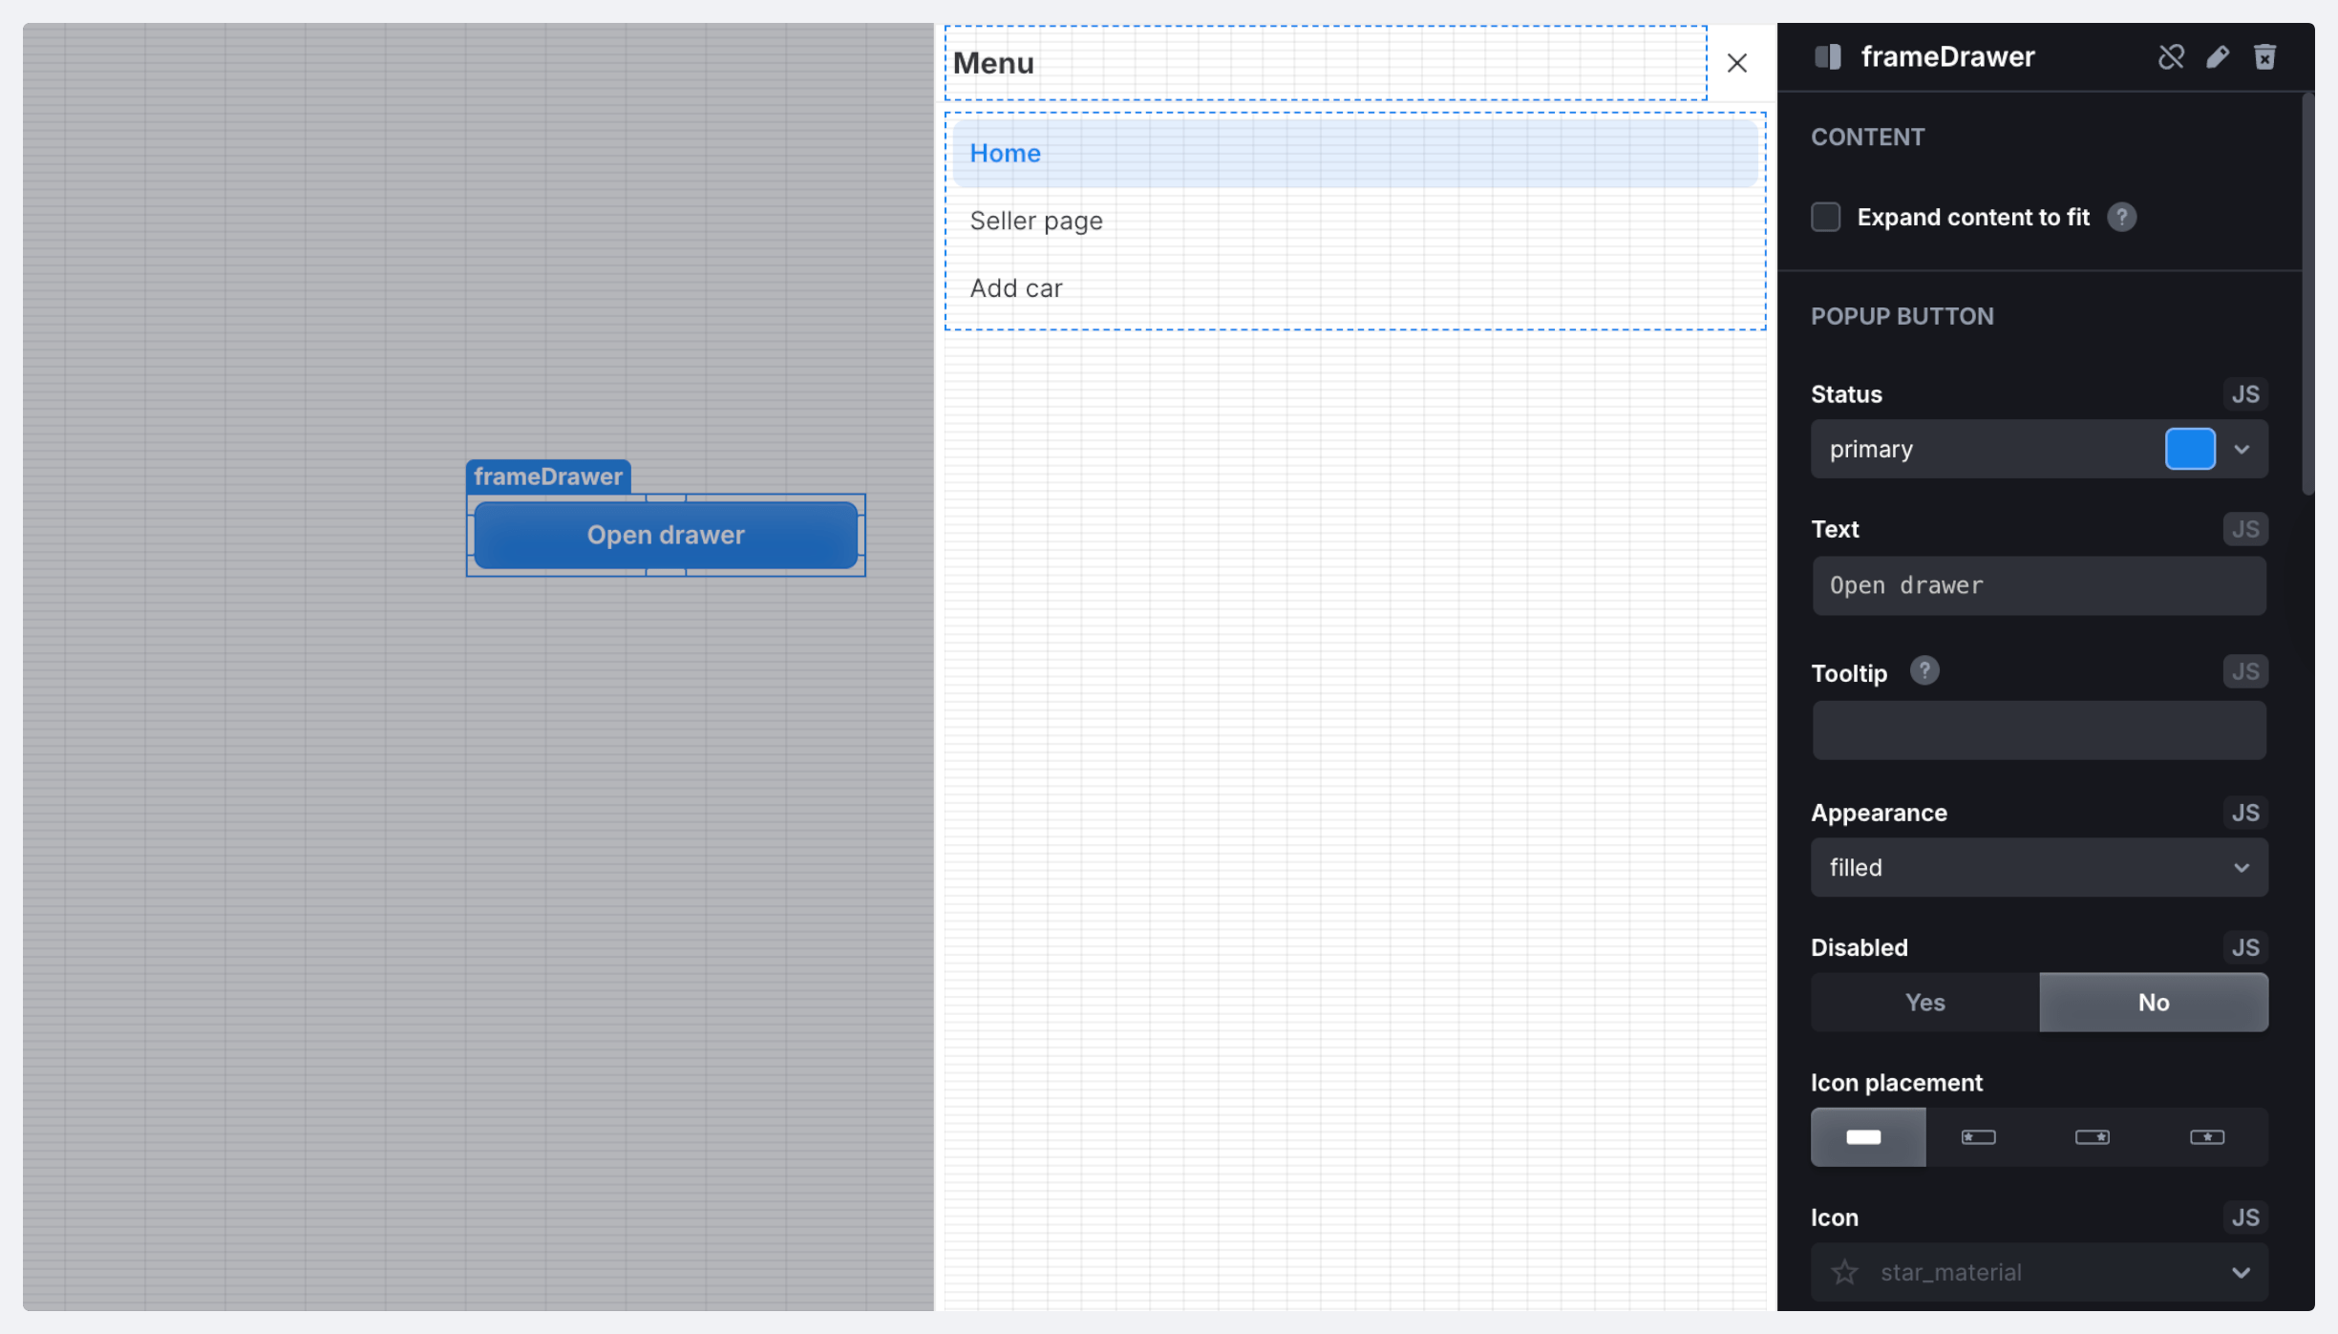Screen dimensions: 2338x1334
Task: Click the pencil rename icon
Action: click(x=2218, y=57)
